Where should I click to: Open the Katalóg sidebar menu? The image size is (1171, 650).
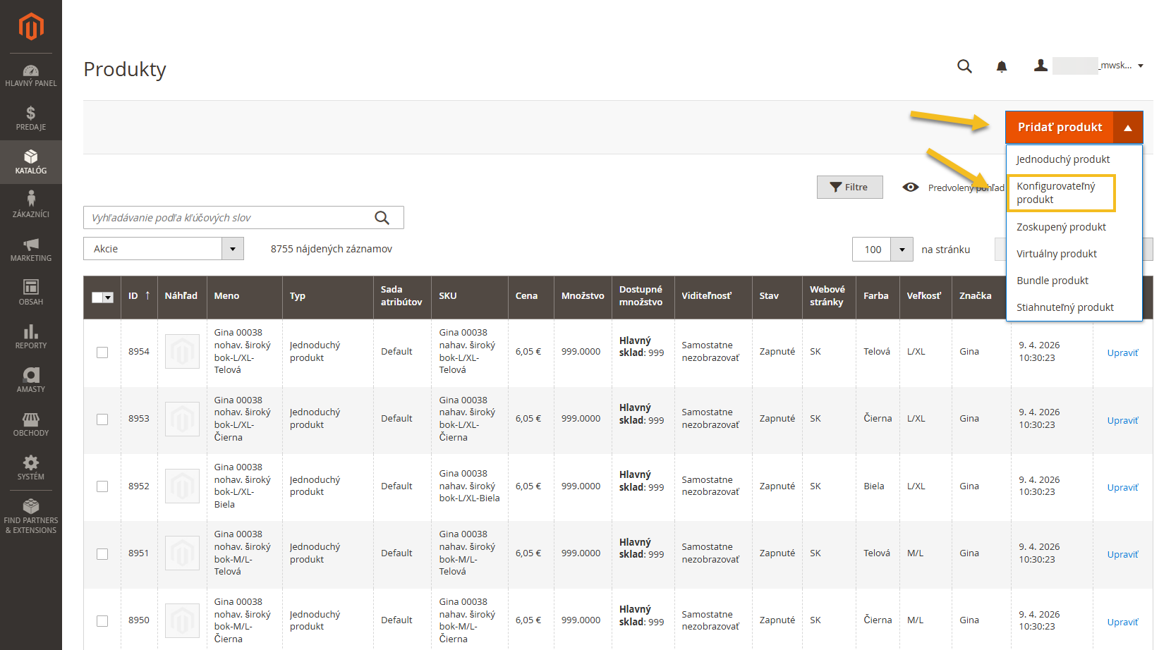point(31,162)
